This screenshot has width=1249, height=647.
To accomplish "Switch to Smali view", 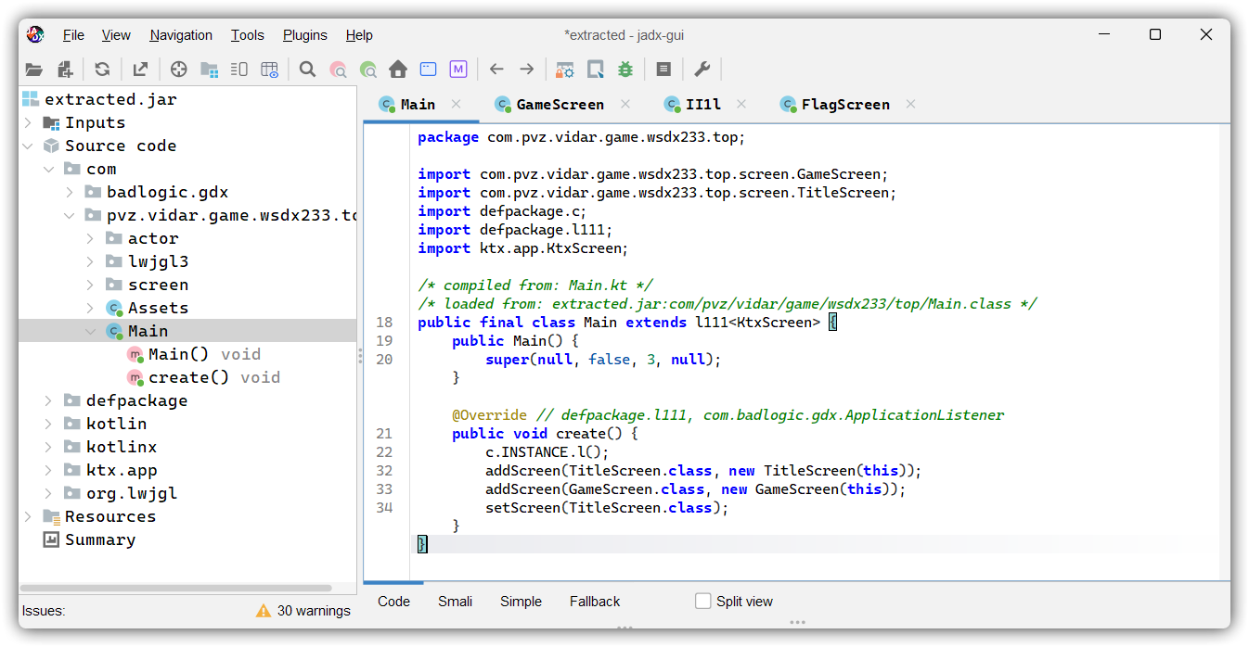I will [455, 601].
